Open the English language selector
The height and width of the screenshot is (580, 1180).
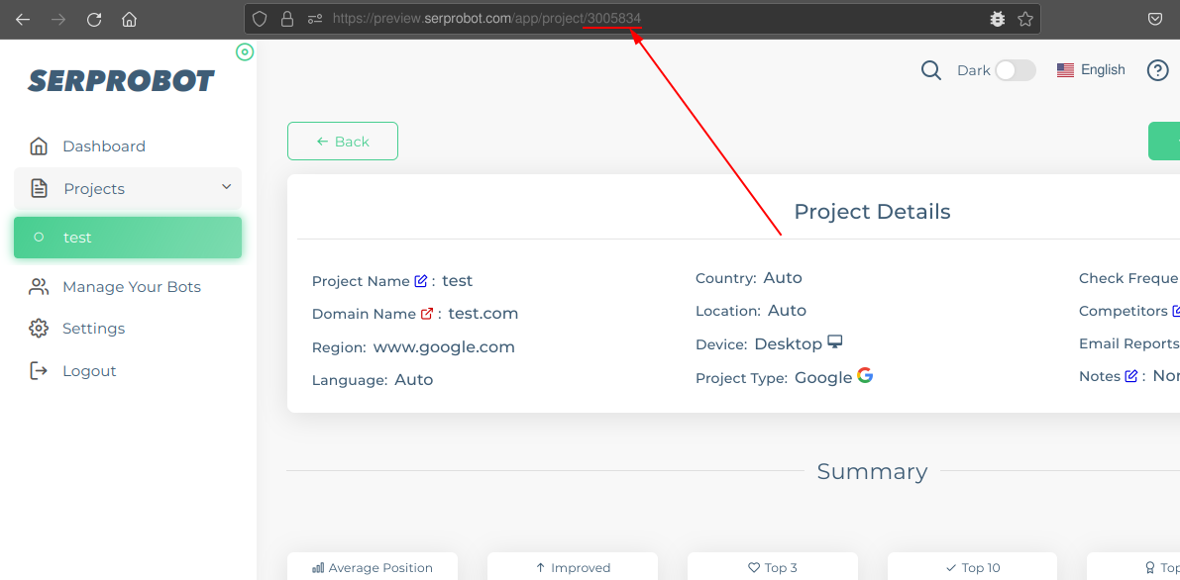[x=1091, y=70]
